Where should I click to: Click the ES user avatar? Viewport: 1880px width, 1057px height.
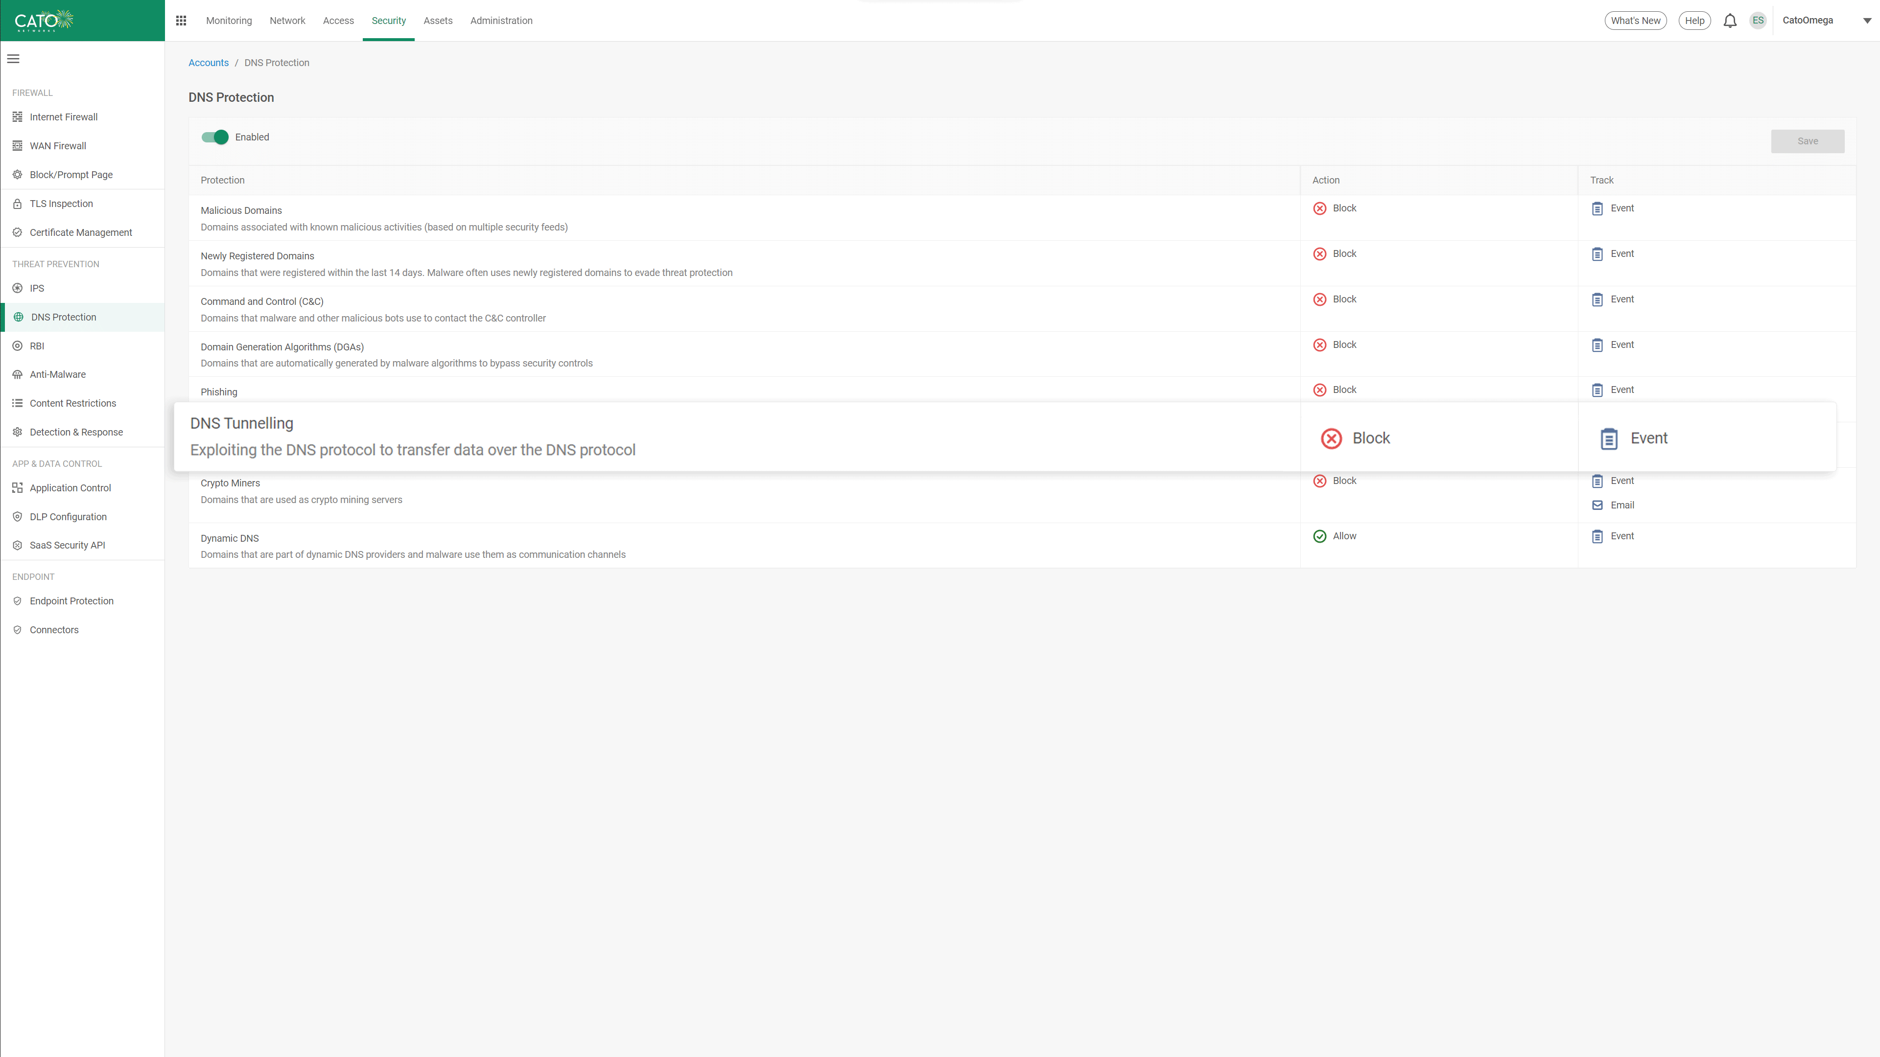coord(1758,21)
